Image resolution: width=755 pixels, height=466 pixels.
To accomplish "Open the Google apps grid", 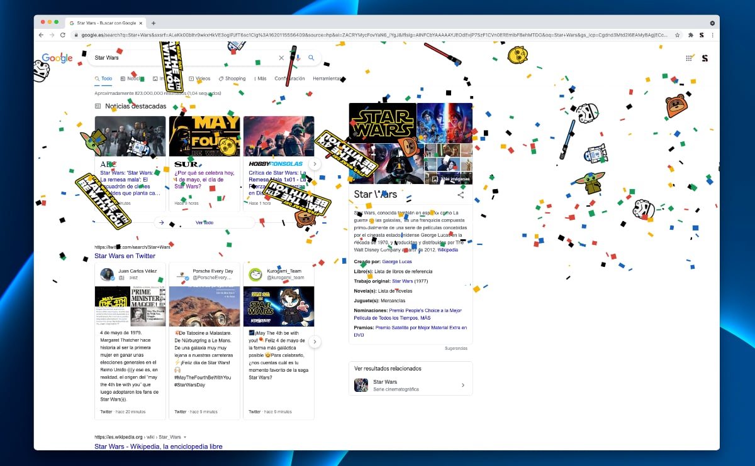I will (690, 58).
